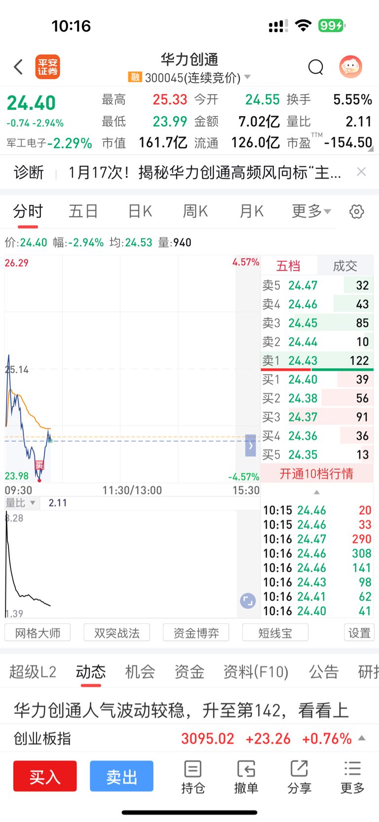379x822 pixels.
Task: Tap the blue 卖出 sell button
Action: [x=121, y=776]
